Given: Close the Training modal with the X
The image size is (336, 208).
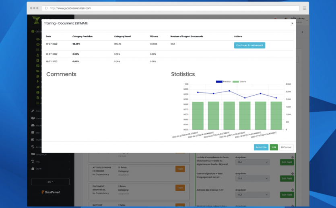Looking at the screenshot, I should [x=292, y=24].
